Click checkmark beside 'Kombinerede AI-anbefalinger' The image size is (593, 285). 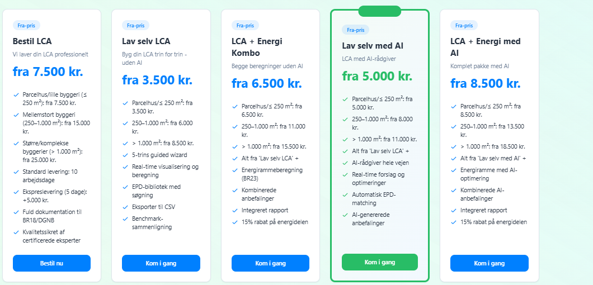[x=454, y=190]
